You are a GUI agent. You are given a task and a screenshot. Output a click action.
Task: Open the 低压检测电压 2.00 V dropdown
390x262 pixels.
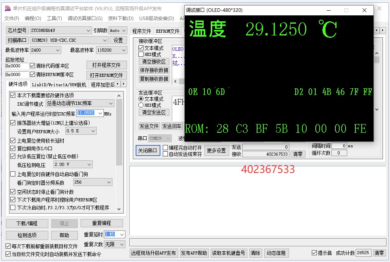(73, 165)
